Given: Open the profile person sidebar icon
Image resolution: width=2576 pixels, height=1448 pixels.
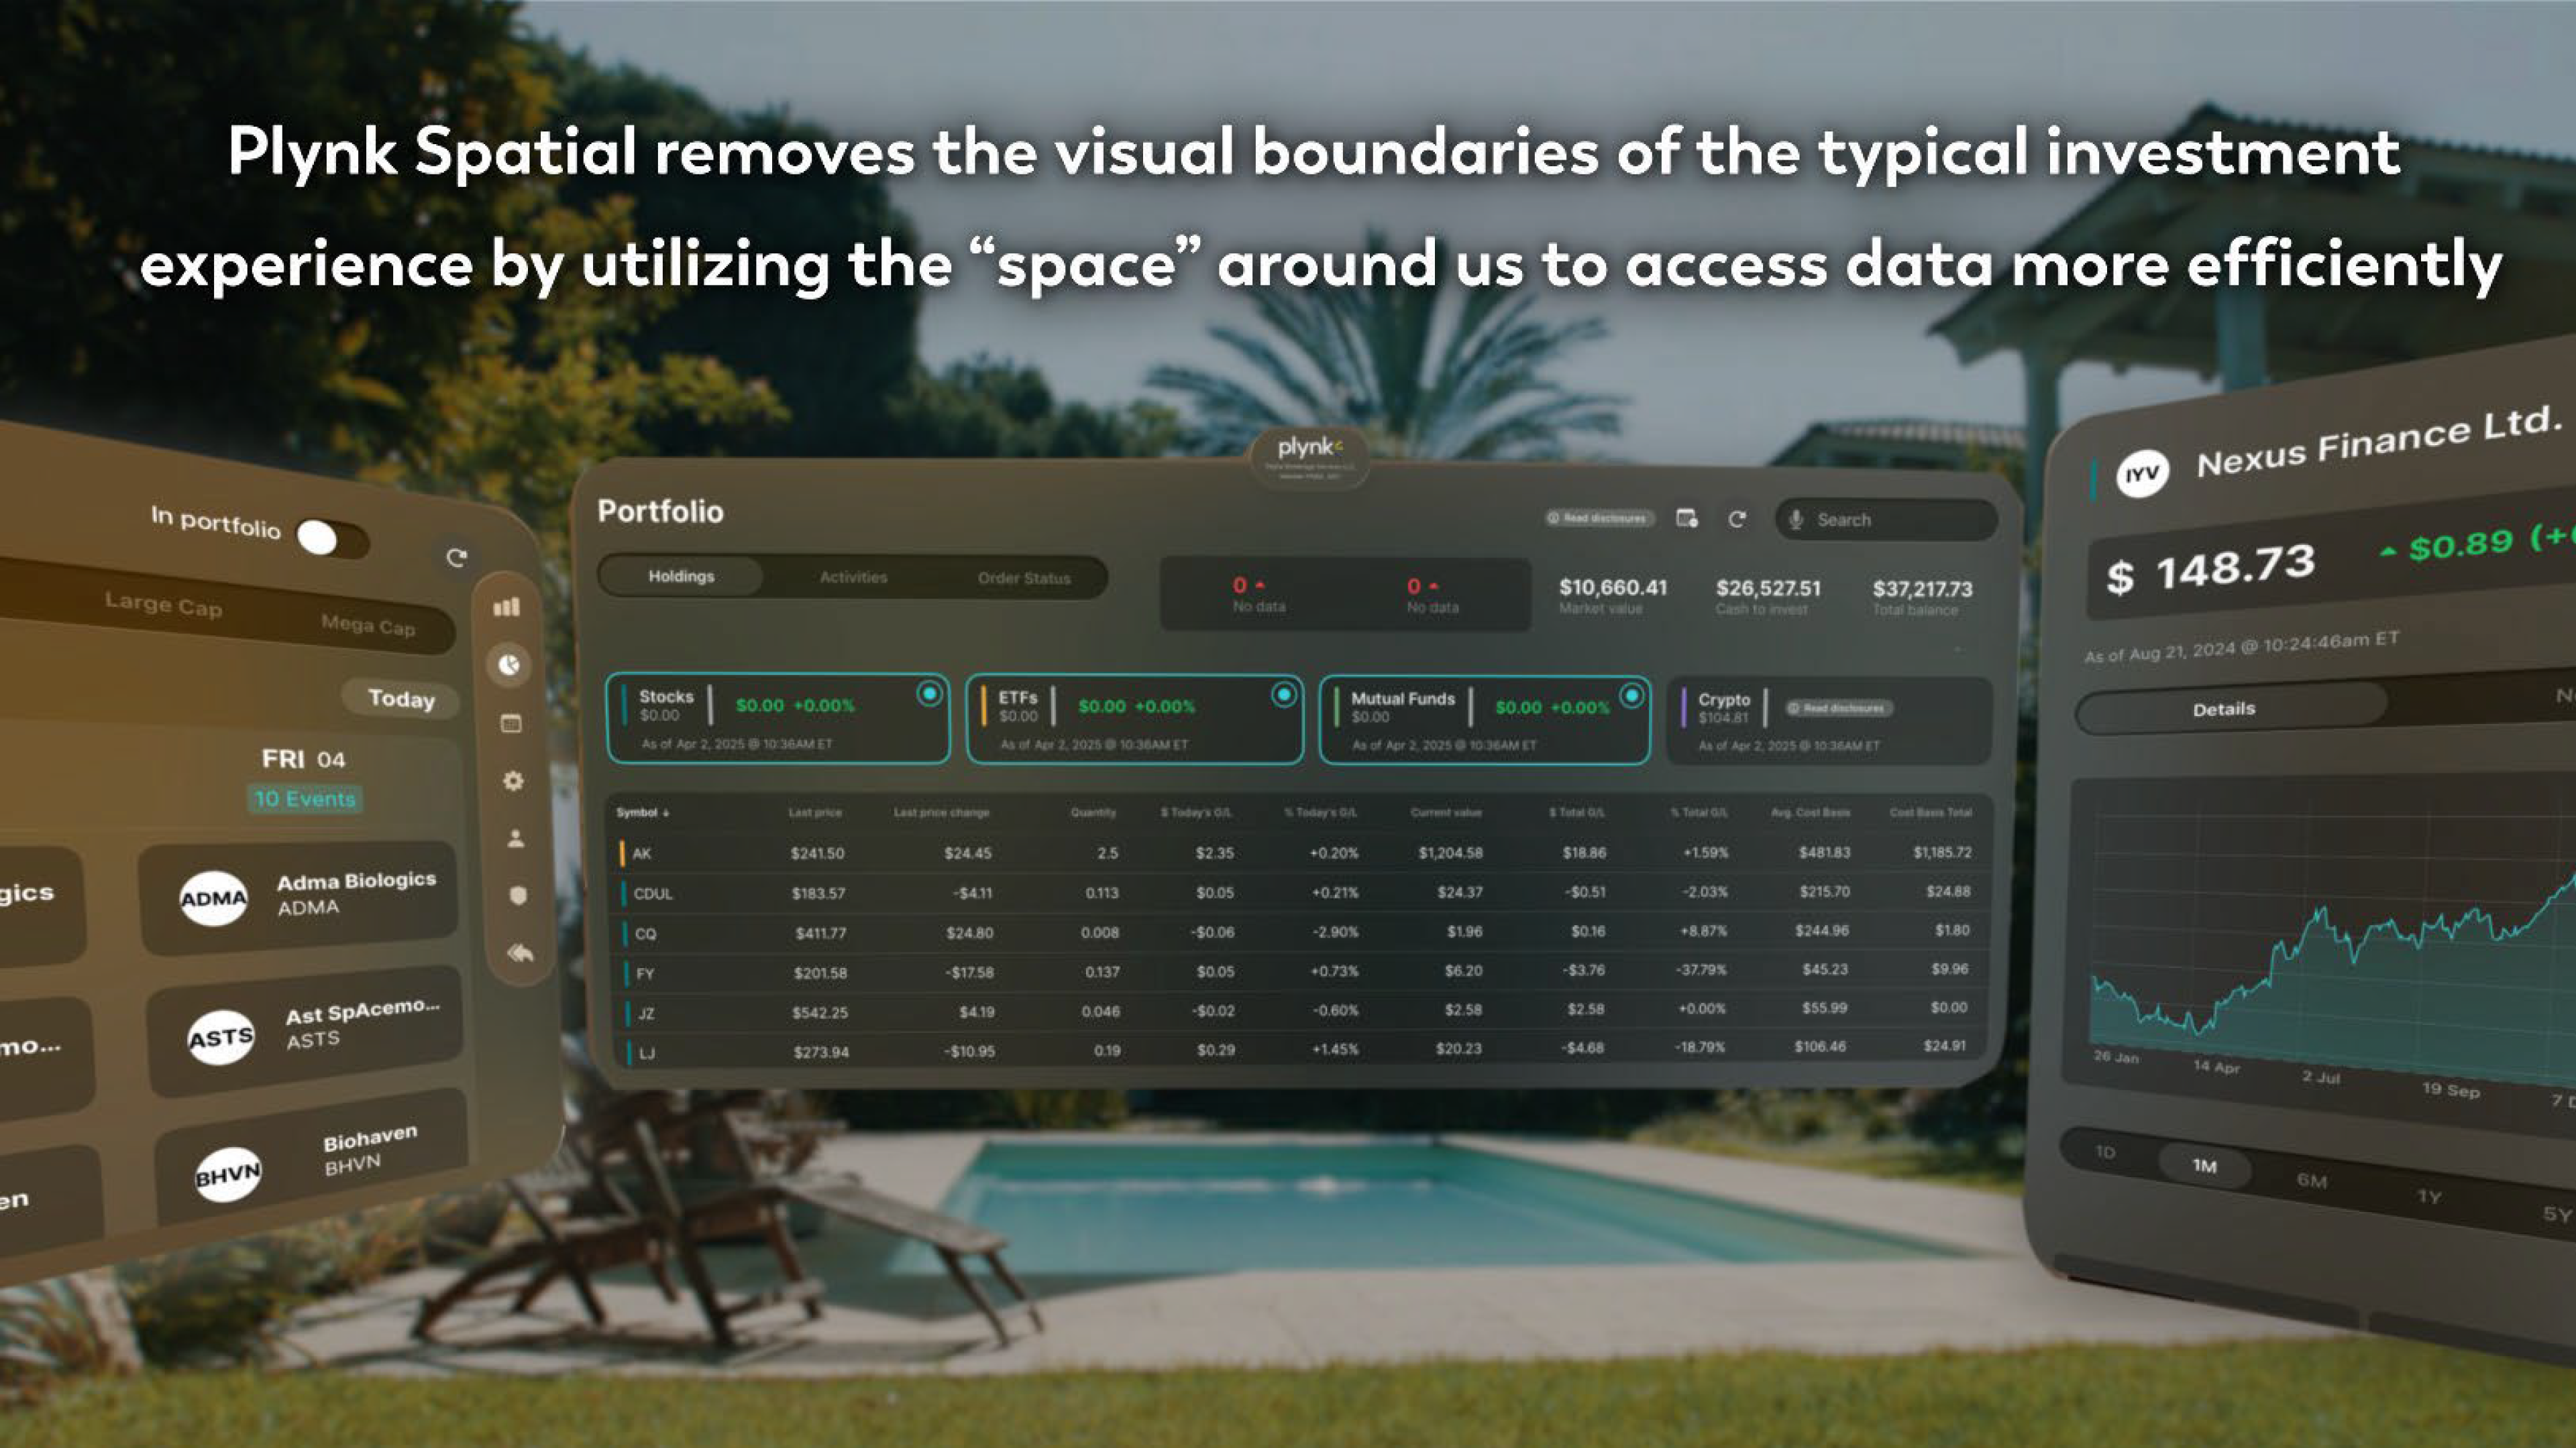Looking at the screenshot, I should point(516,839).
